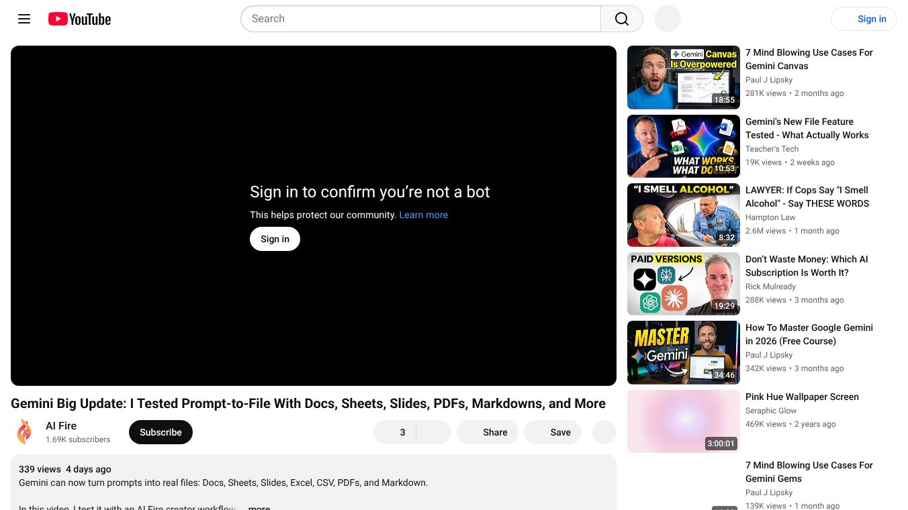Click Paul J Lipsky under the Gemini Canvas video
This screenshot has width=908, height=510.
(769, 80)
